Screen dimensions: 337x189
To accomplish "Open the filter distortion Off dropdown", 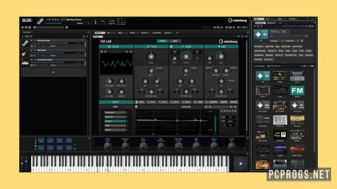I will click(197, 52).
